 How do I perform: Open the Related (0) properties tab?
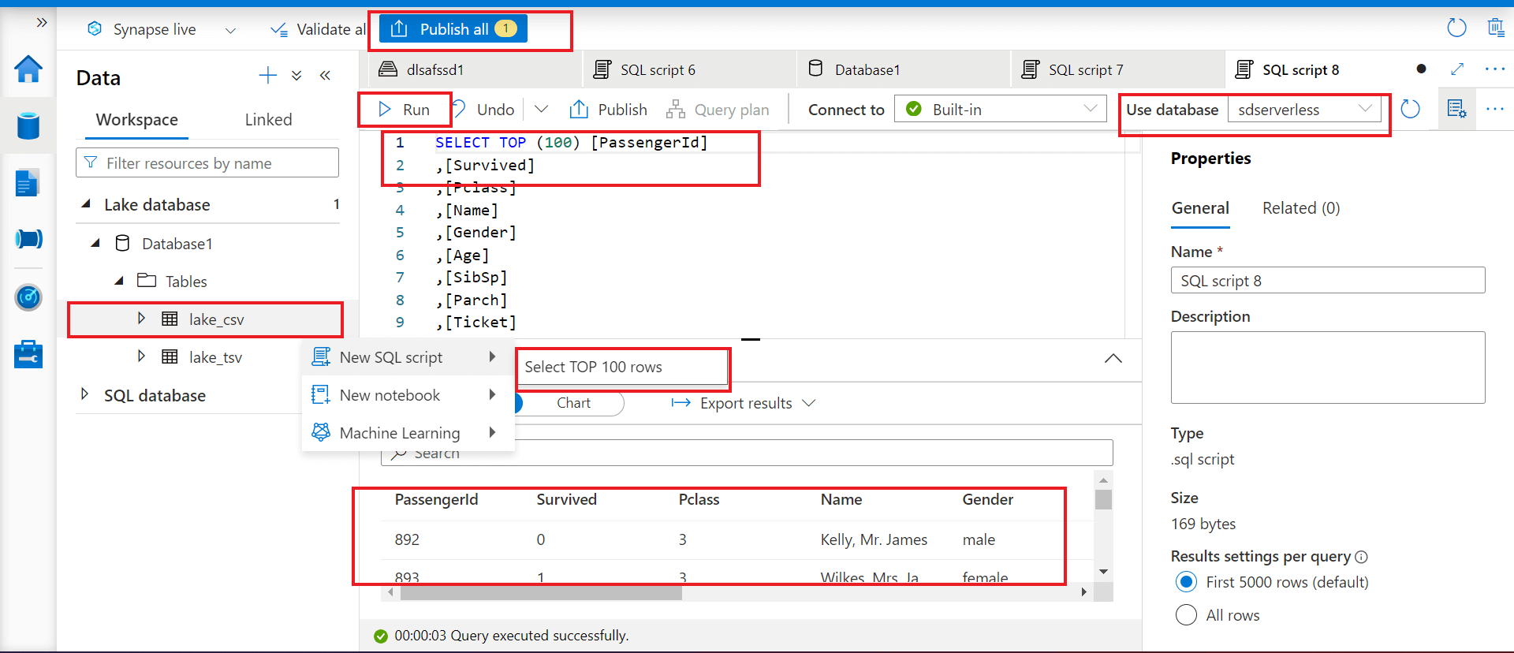(x=1301, y=208)
